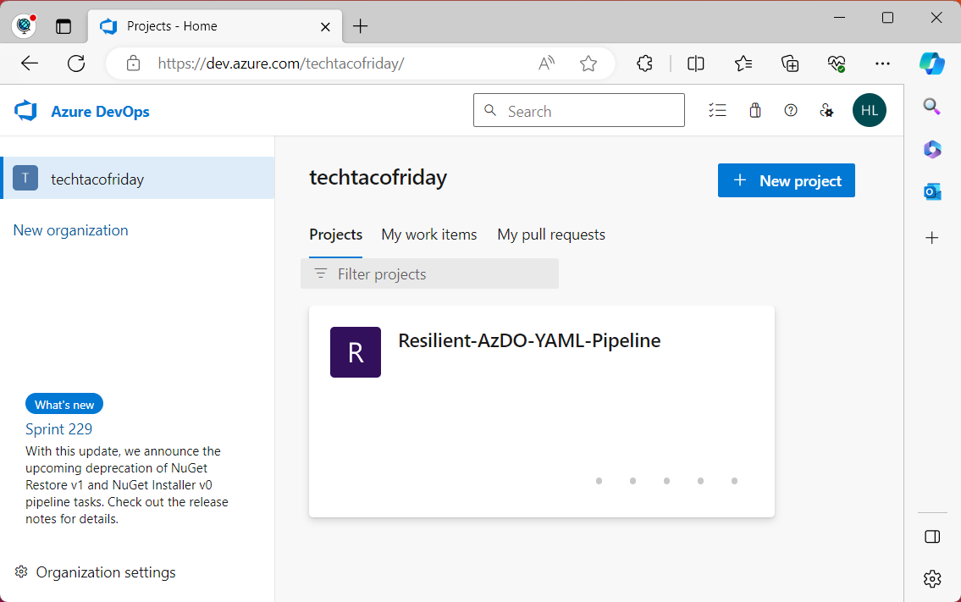Open a new browser tab
This screenshot has width=961, height=602.
(x=361, y=25)
